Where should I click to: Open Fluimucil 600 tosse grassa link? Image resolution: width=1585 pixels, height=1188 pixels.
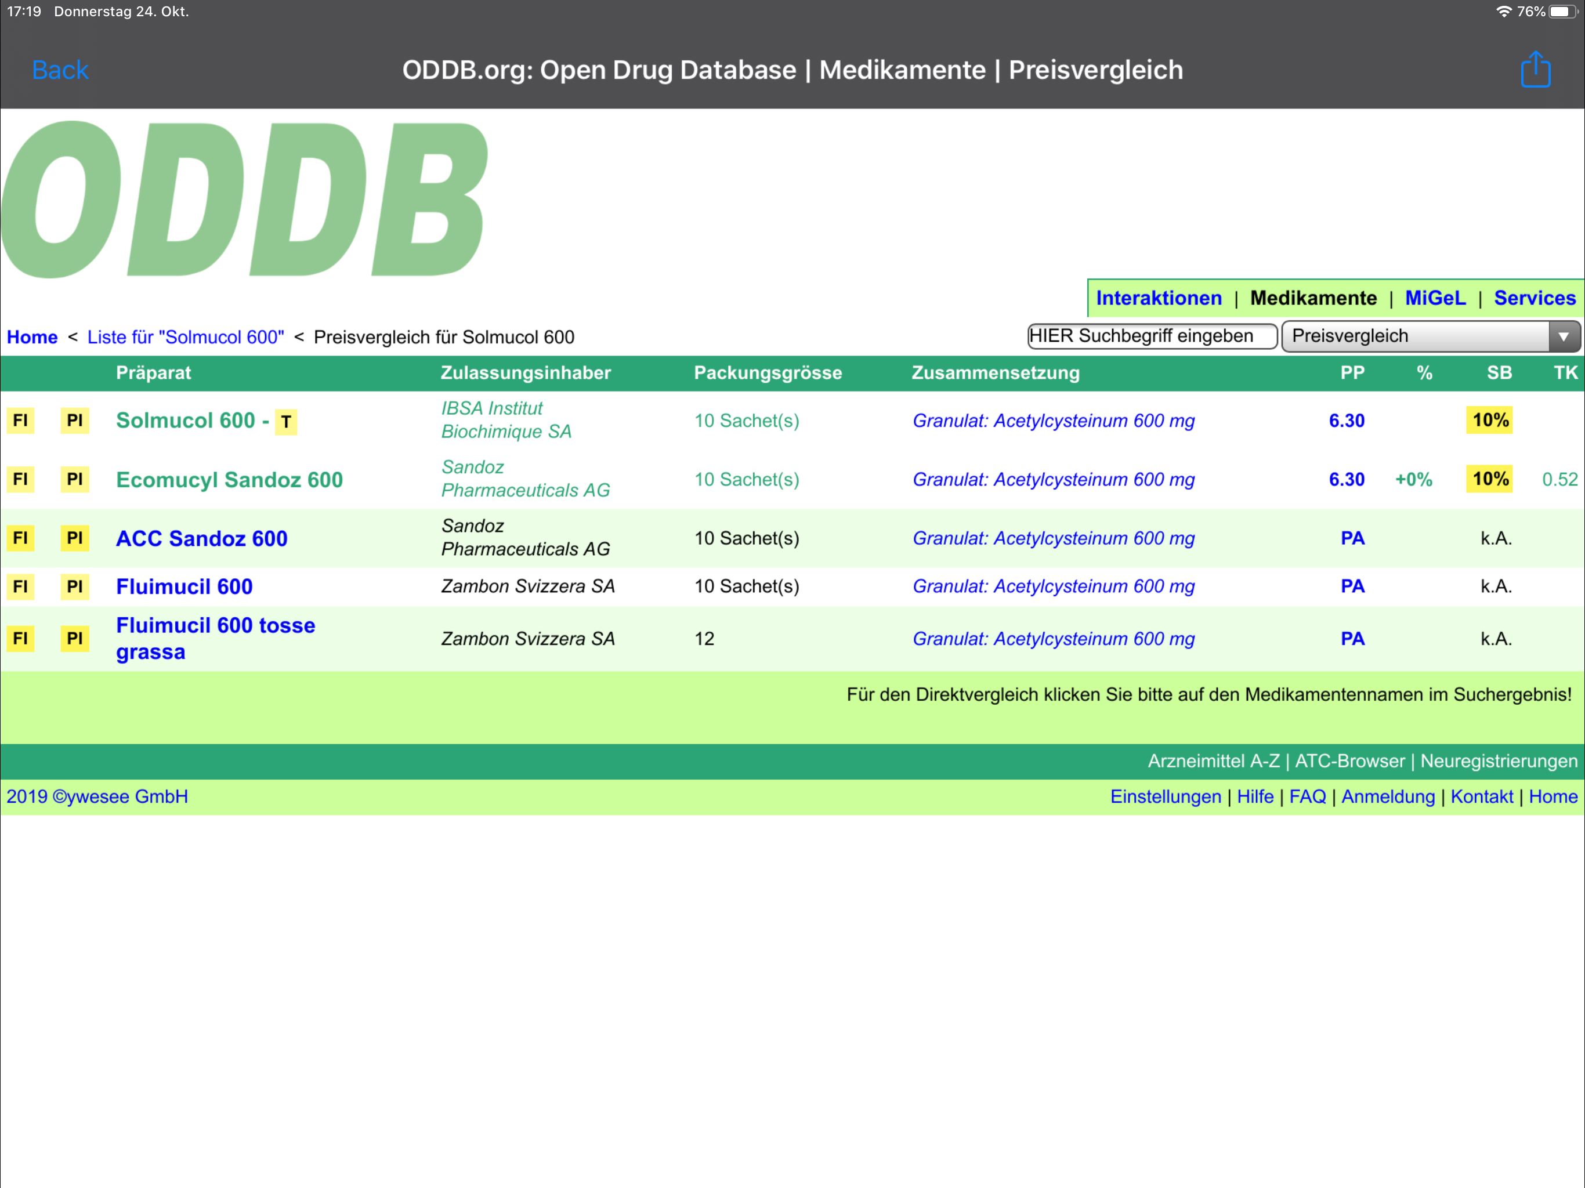pos(215,639)
